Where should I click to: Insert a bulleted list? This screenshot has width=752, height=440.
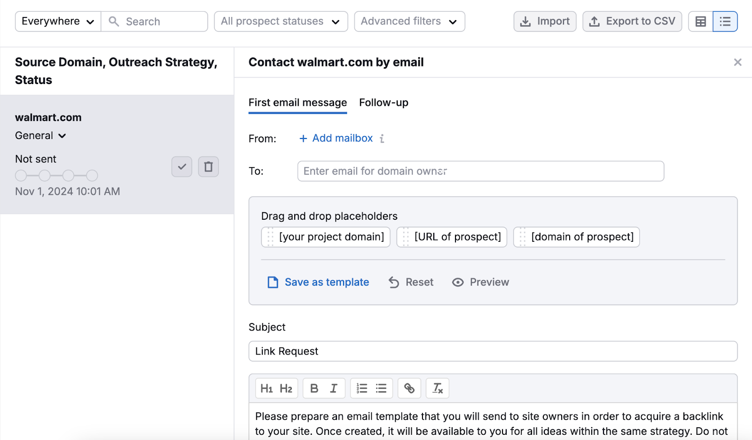point(381,388)
